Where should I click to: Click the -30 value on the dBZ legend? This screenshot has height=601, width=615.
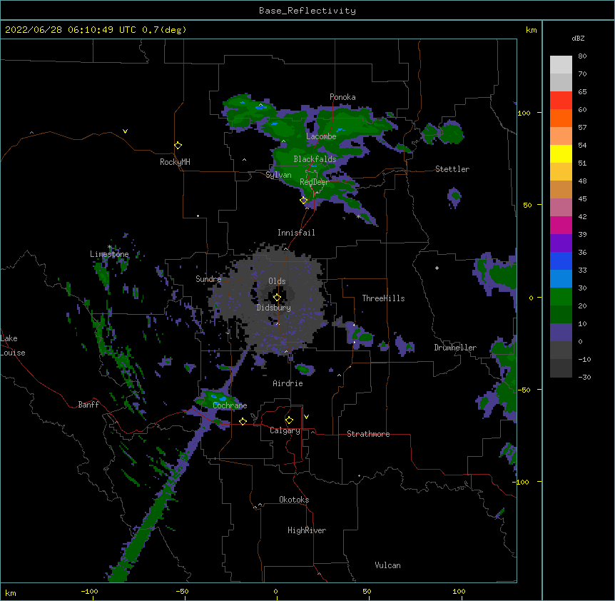584,378
